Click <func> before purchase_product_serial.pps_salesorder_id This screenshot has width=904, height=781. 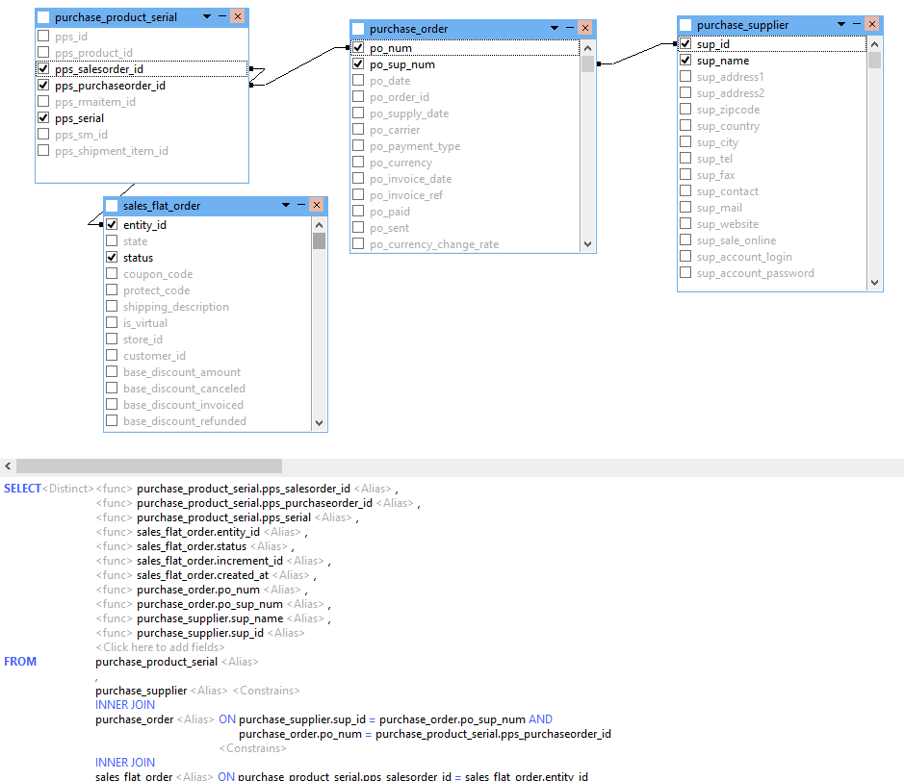(x=115, y=489)
